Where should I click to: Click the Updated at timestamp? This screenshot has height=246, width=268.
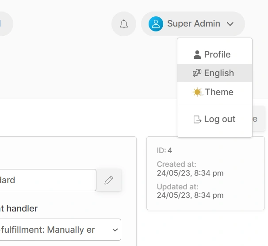coord(190,195)
